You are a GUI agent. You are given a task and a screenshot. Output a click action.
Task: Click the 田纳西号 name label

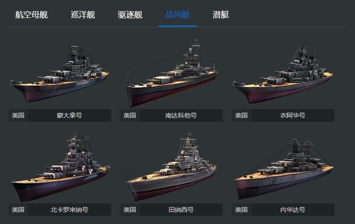coord(181,210)
